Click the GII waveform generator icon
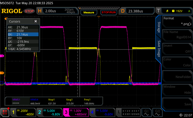 157,113
